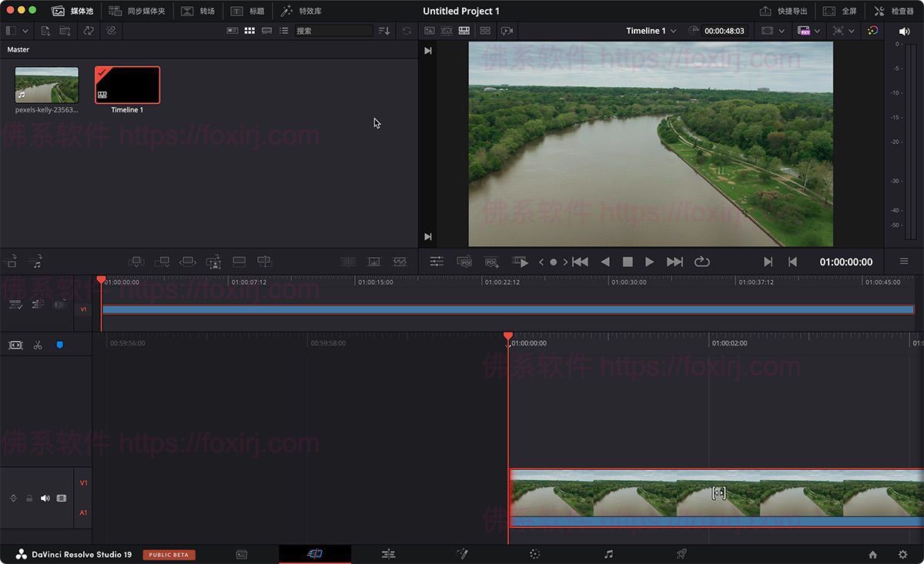Mute program audio with the speaker icon
924x564 pixels.
point(904,32)
